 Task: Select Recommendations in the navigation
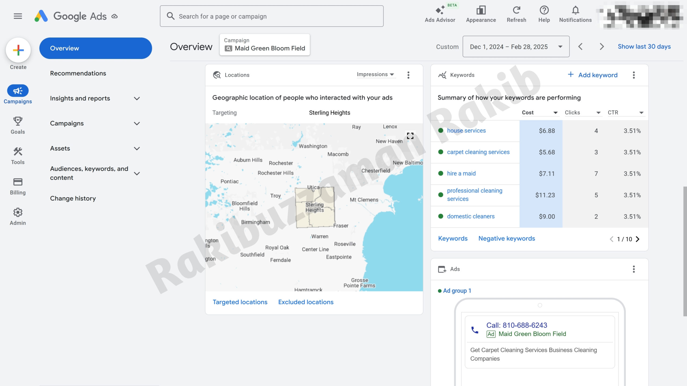coord(78,73)
